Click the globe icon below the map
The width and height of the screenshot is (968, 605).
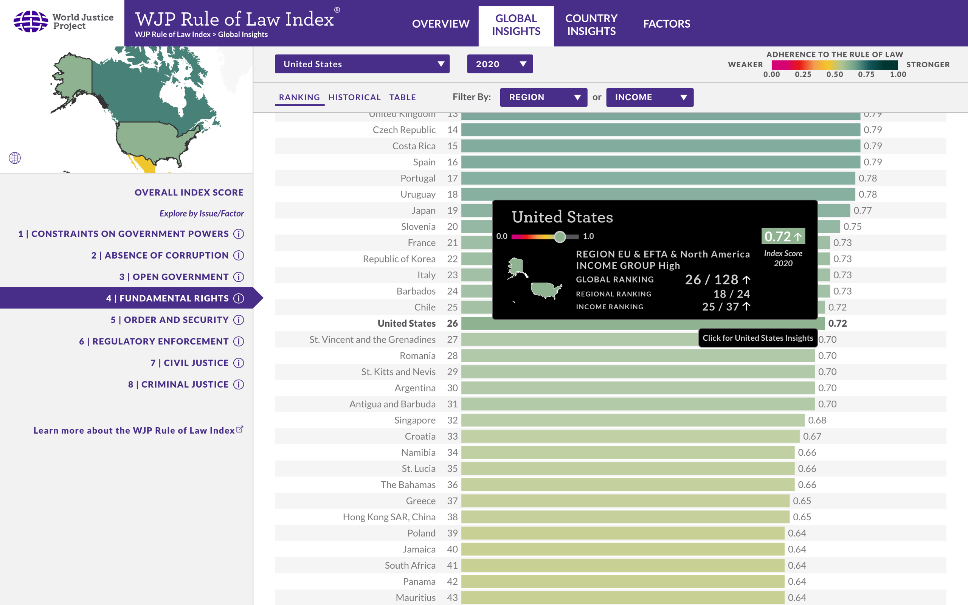(15, 158)
